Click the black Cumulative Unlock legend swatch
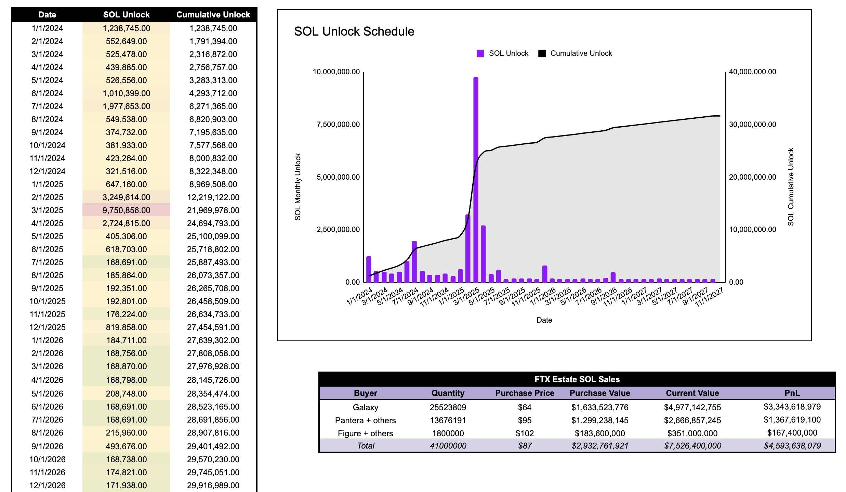Viewport: 846px width, 492px height. click(x=542, y=53)
